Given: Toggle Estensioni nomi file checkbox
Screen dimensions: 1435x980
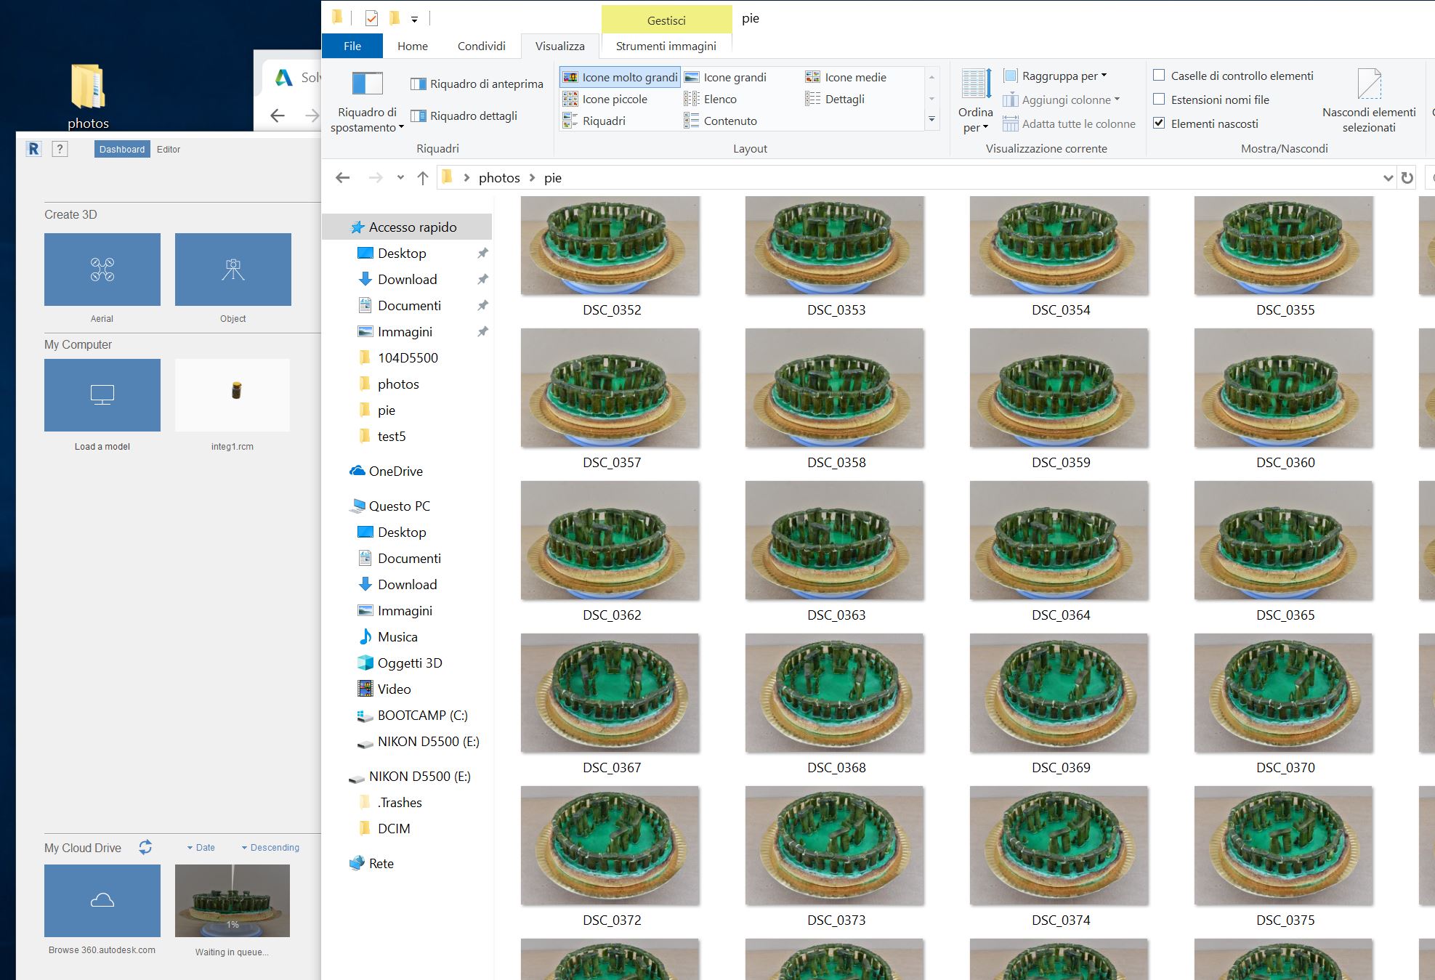Looking at the screenshot, I should (1160, 100).
